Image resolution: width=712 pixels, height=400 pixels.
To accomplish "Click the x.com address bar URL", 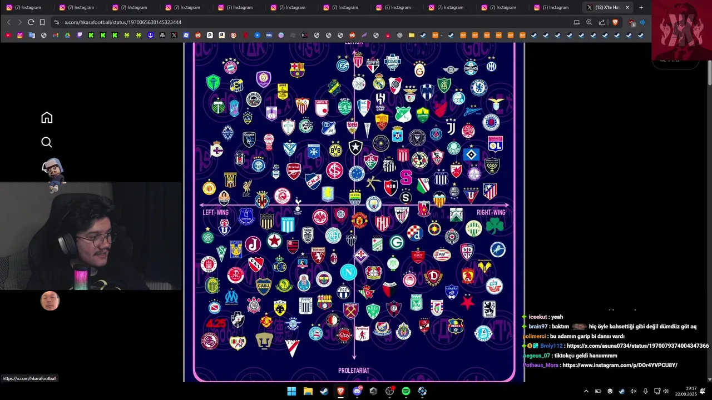I will click(x=123, y=22).
